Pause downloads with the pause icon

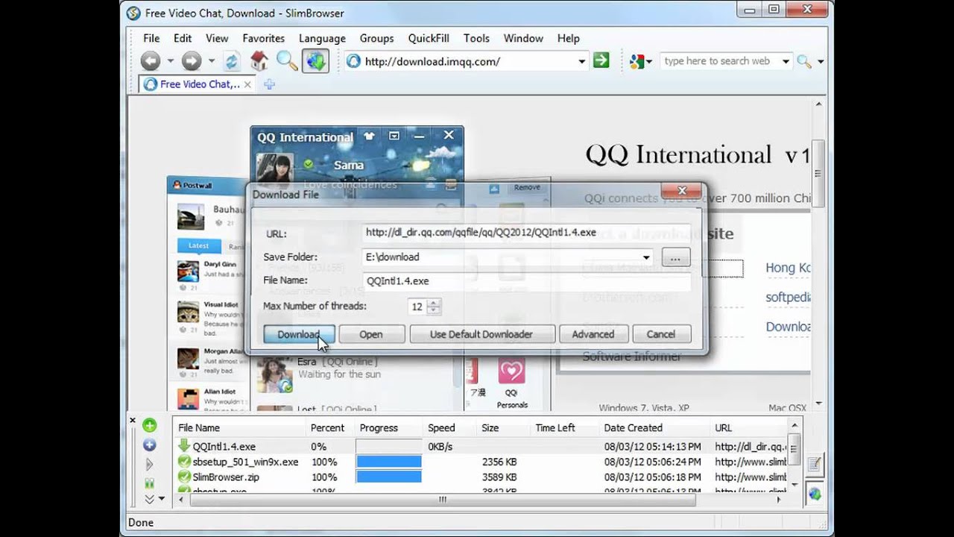[x=149, y=482]
